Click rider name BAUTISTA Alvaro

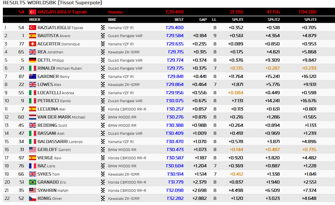(54, 36)
